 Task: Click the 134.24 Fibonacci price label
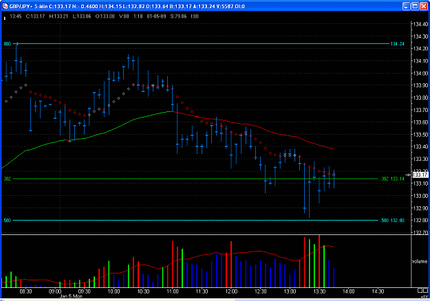pyautogui.click(x=398, y=44)
